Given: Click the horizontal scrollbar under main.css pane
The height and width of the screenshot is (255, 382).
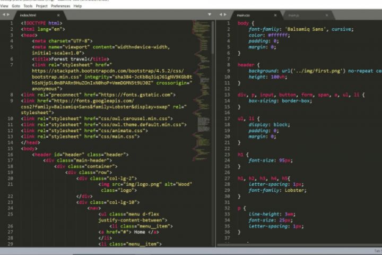Looking at the screenshot, I should [x=299, y=245].
